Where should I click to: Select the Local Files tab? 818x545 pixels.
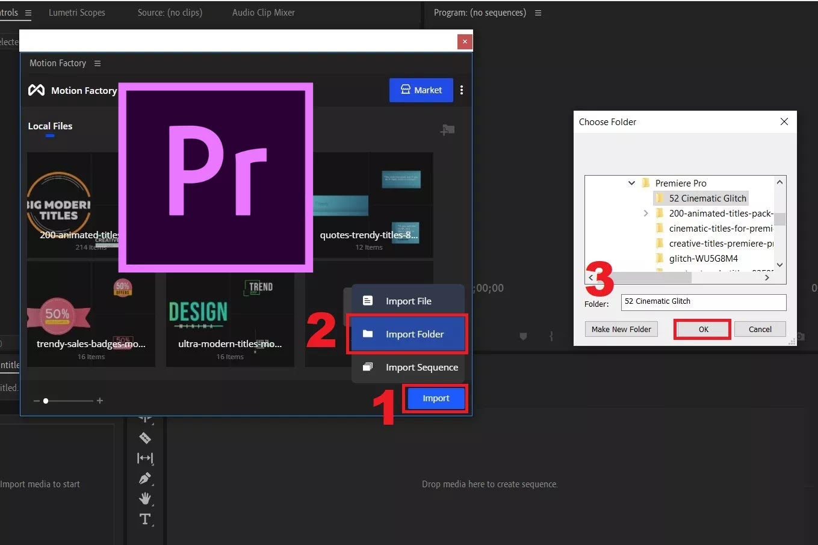[50, 126]
